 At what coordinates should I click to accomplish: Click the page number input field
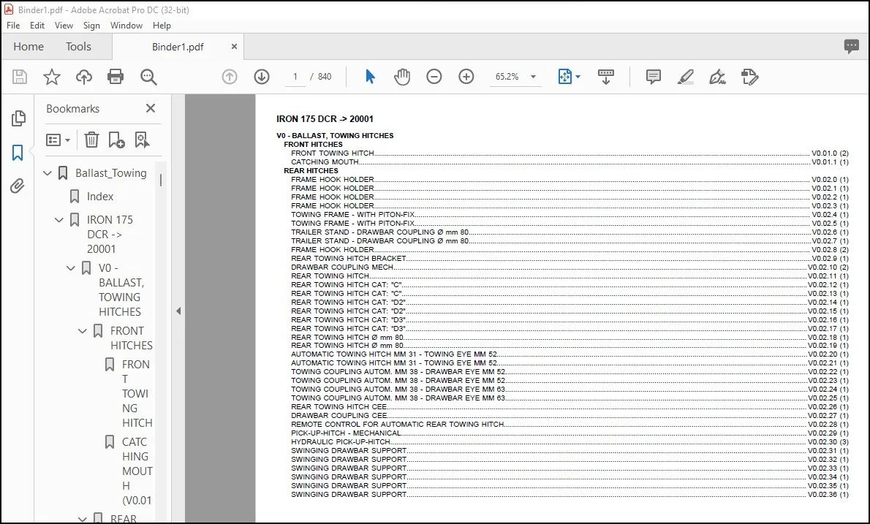pos(295,77)
